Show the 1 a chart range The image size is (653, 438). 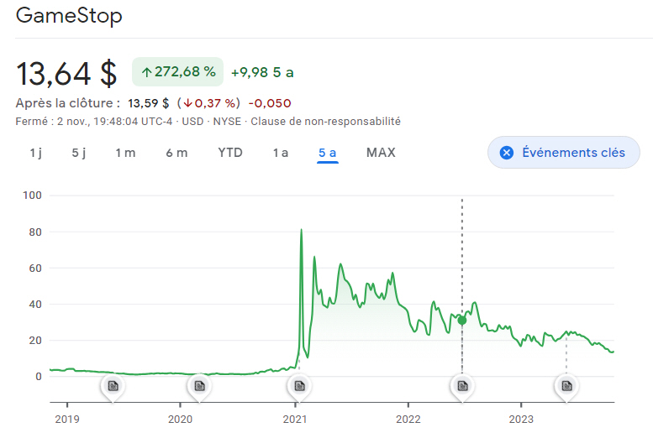pos(281,153)
